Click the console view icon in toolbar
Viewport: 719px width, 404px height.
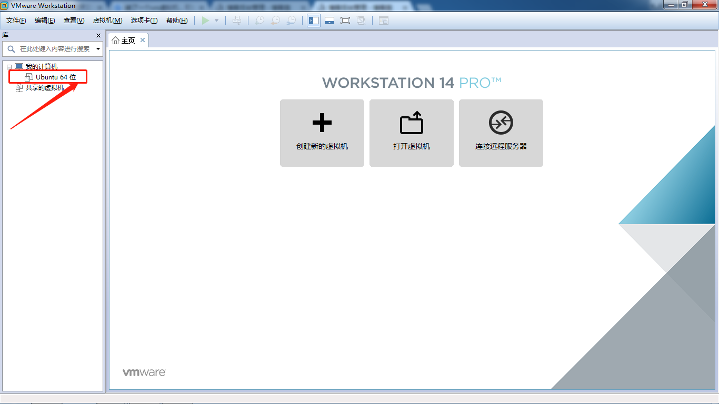click(x=384, y=21)
